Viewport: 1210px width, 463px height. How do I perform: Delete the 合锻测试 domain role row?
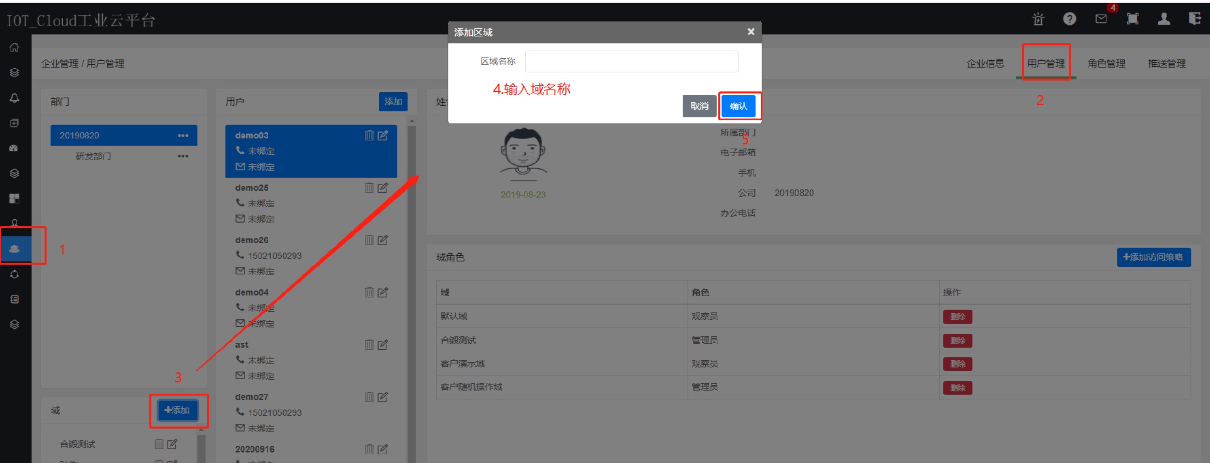[x=957, y=341]
